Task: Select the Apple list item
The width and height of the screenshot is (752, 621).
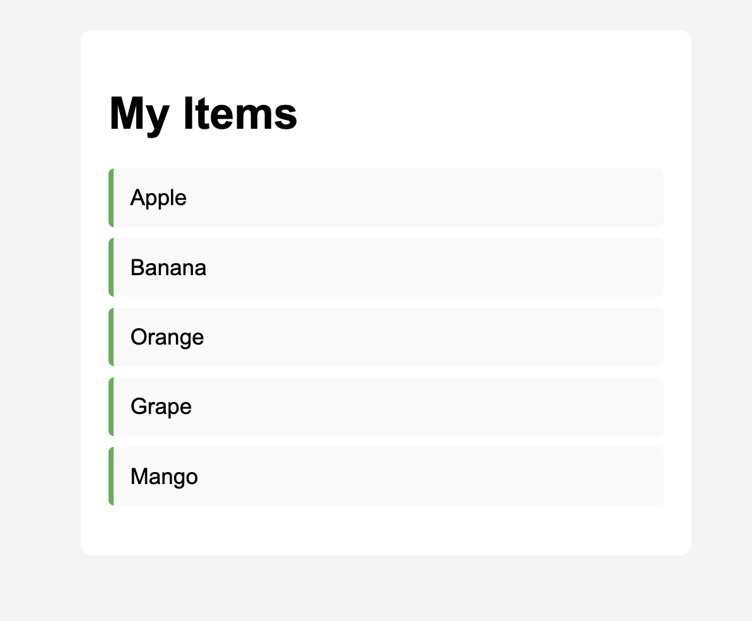Action: click(386, 198)
